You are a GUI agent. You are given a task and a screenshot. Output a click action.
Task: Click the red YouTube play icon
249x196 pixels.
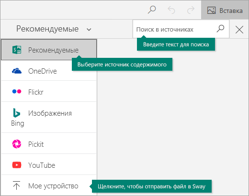pos(17,165)
